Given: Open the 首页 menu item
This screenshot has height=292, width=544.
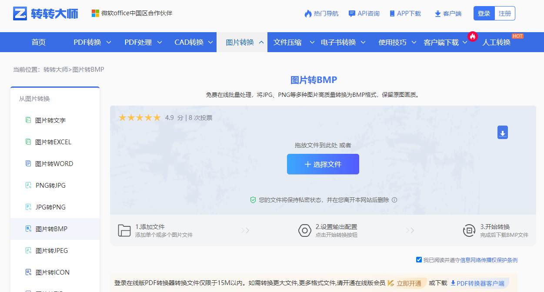Looking at the screenshot, I should [x=38, y=42].
